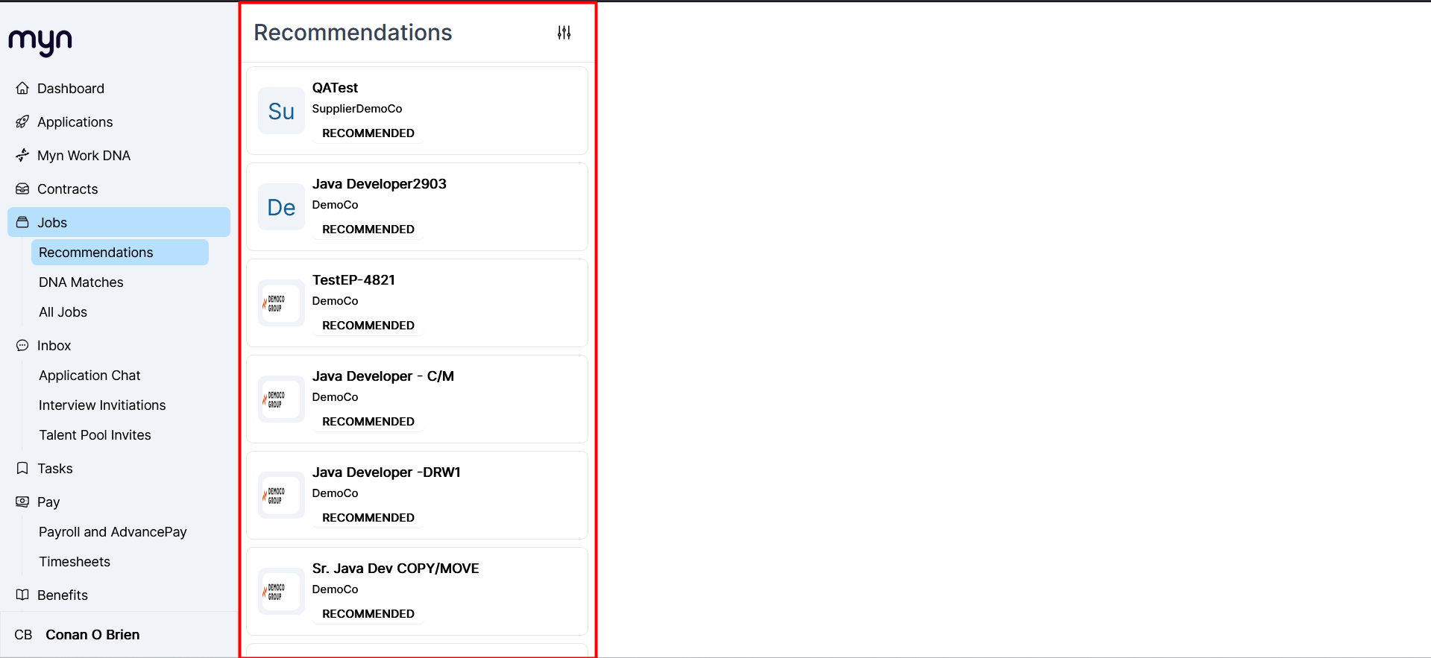Open the recommendations filter settings icon
This screenshot has height=658, width=1431.
point(564,33)
